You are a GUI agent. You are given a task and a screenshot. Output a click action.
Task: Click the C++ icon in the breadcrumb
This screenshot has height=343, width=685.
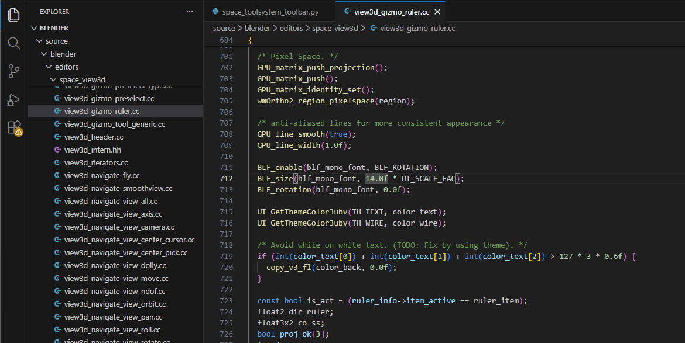click(x=374, y=28)
